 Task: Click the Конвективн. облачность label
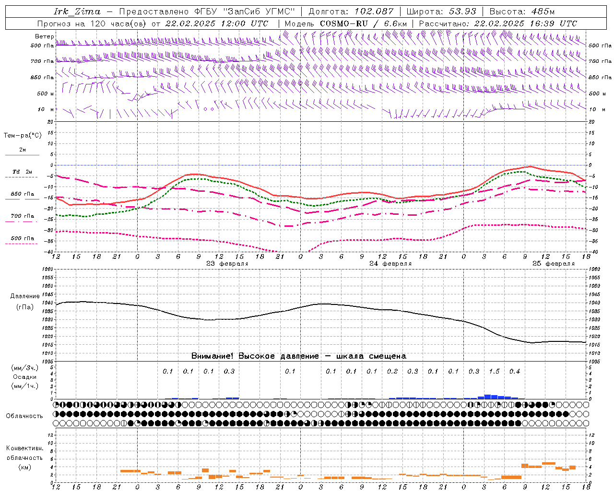click(24, 453)
